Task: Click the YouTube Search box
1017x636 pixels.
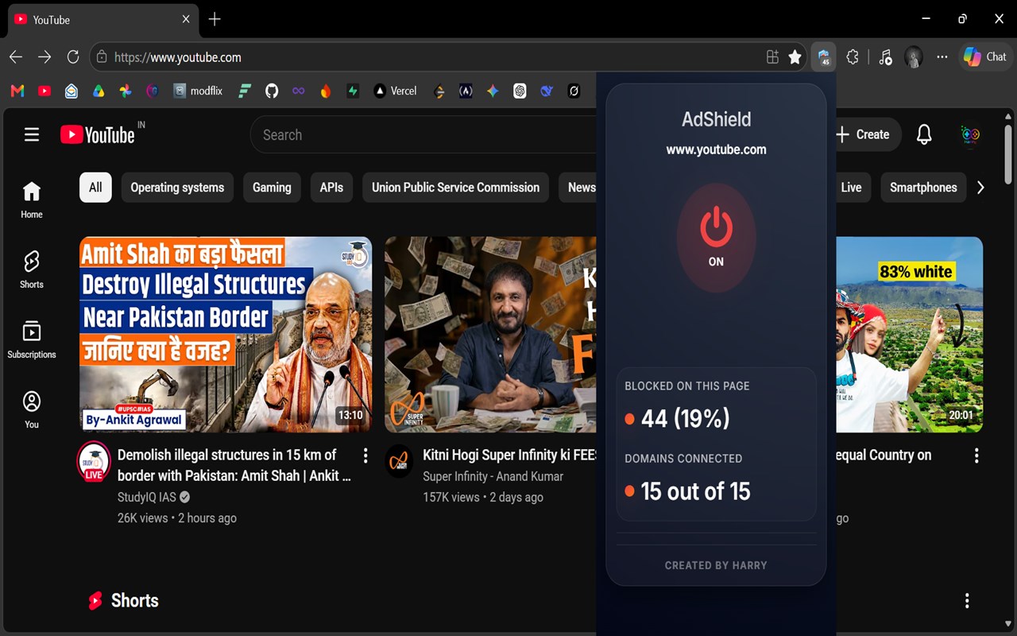Action: pos(423,135)
